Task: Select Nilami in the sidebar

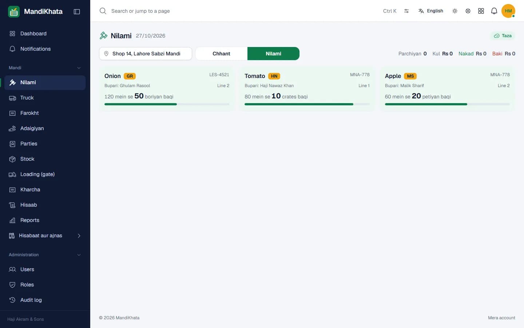Action: (x=45, y=82)
